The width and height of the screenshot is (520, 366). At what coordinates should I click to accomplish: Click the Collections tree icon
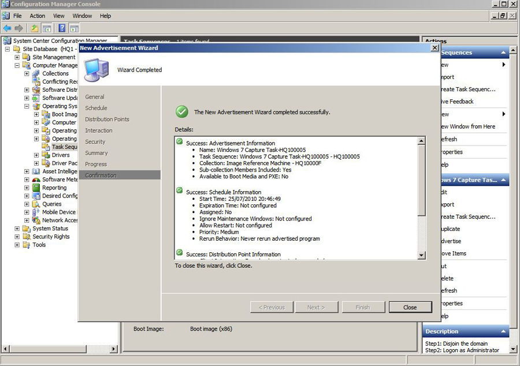[x=36, y=73]
